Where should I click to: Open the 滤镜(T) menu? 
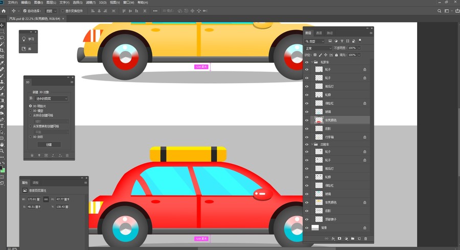[90, 3]
